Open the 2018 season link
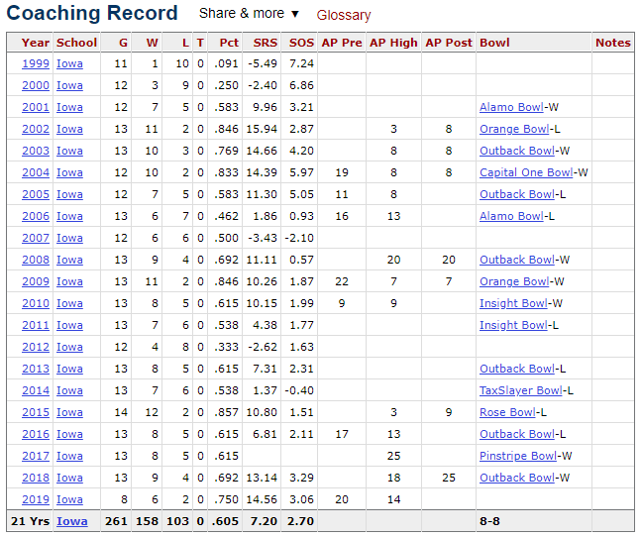The image size is (642, 537). coord(36,478)
